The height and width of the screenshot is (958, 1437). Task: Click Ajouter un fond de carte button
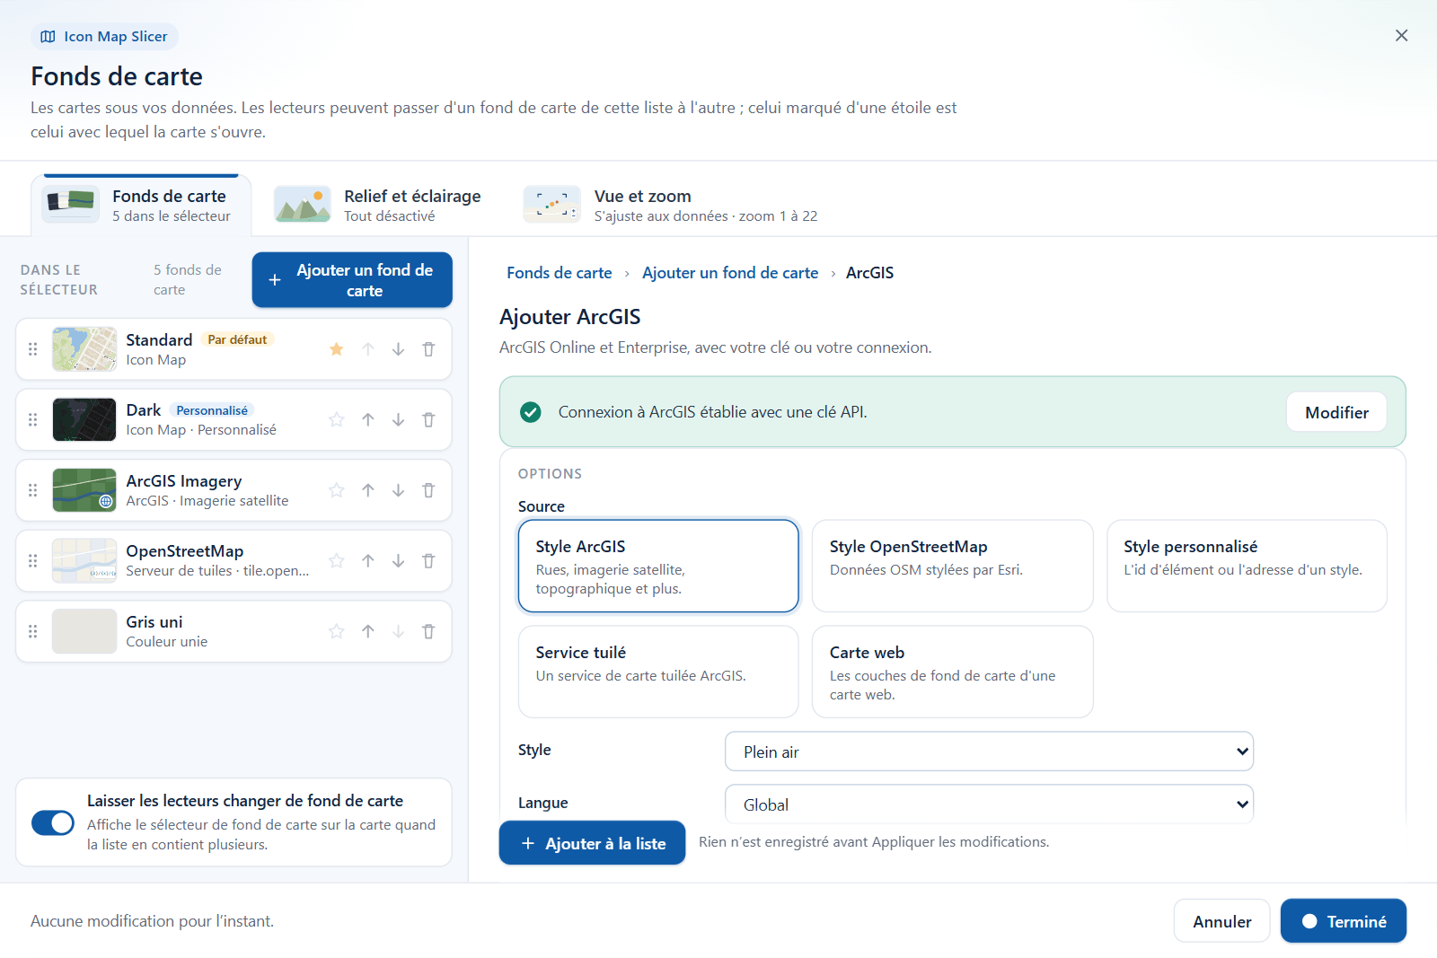(352, 280)
